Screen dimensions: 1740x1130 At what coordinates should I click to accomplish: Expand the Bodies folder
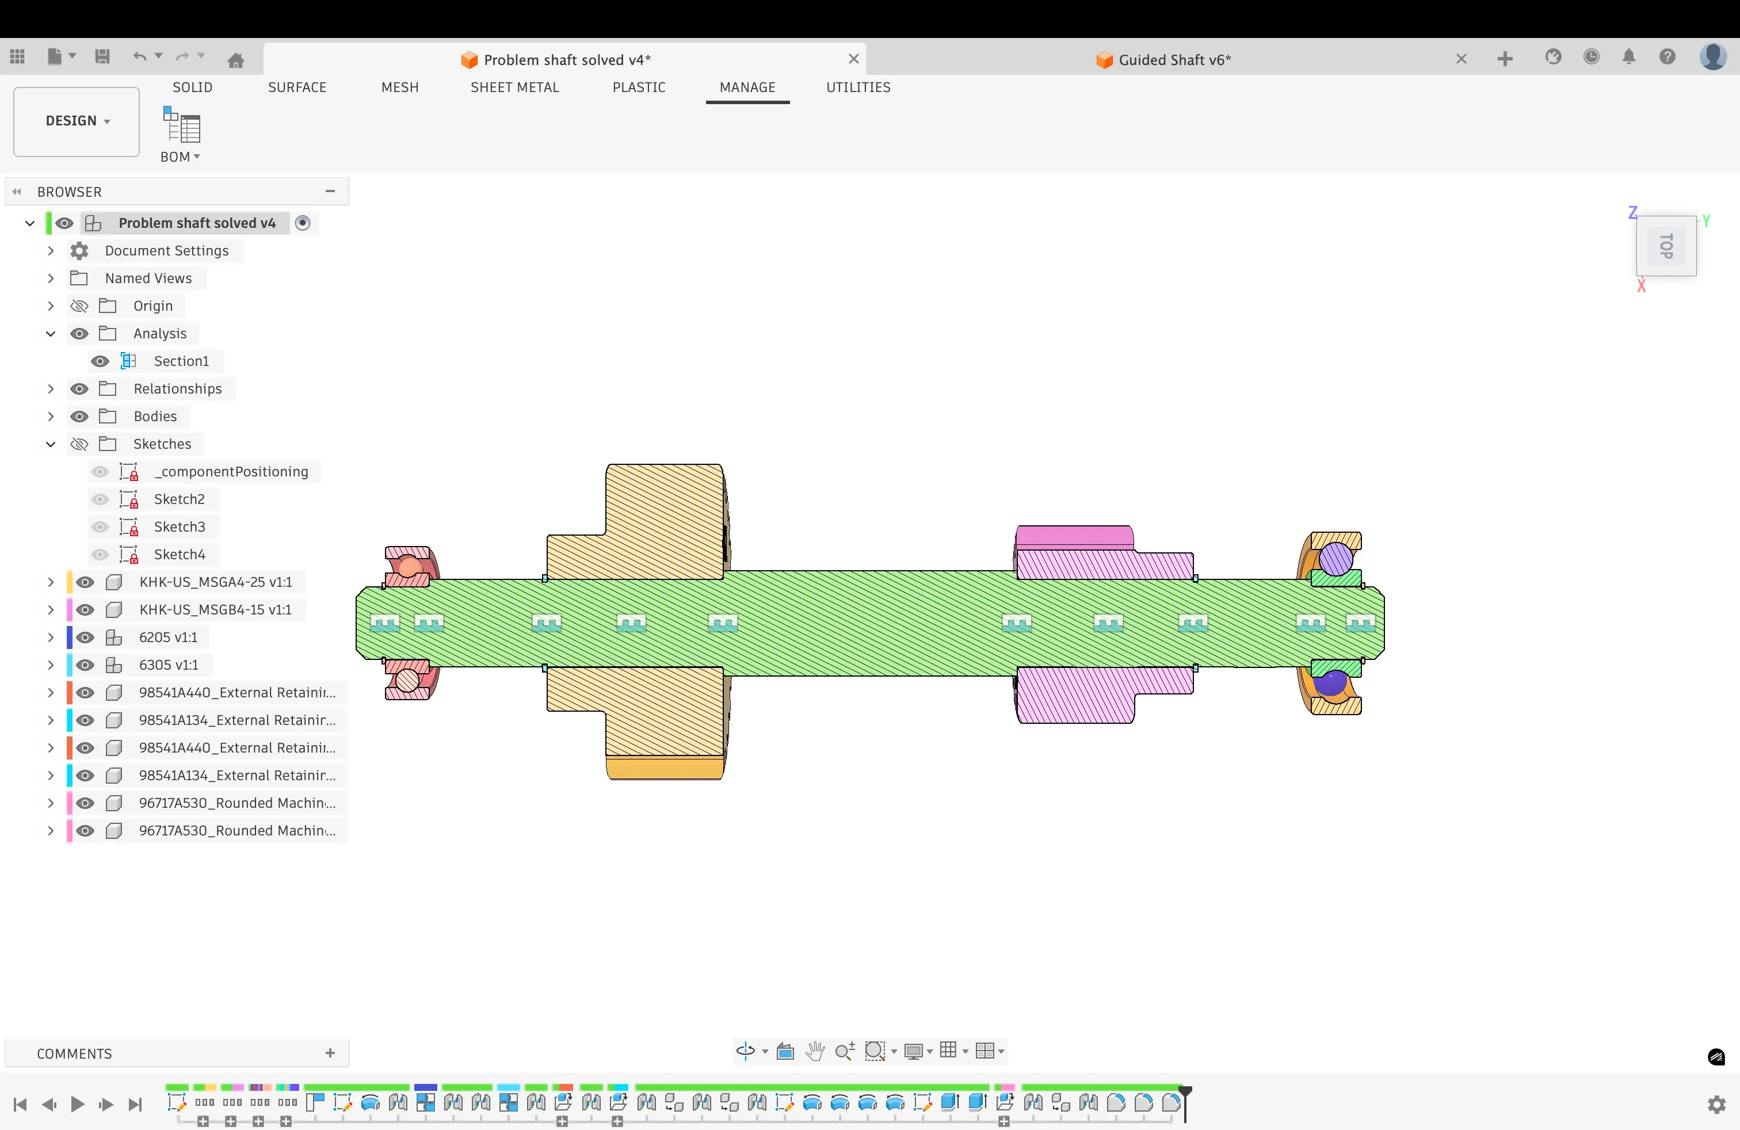point(51,417)
